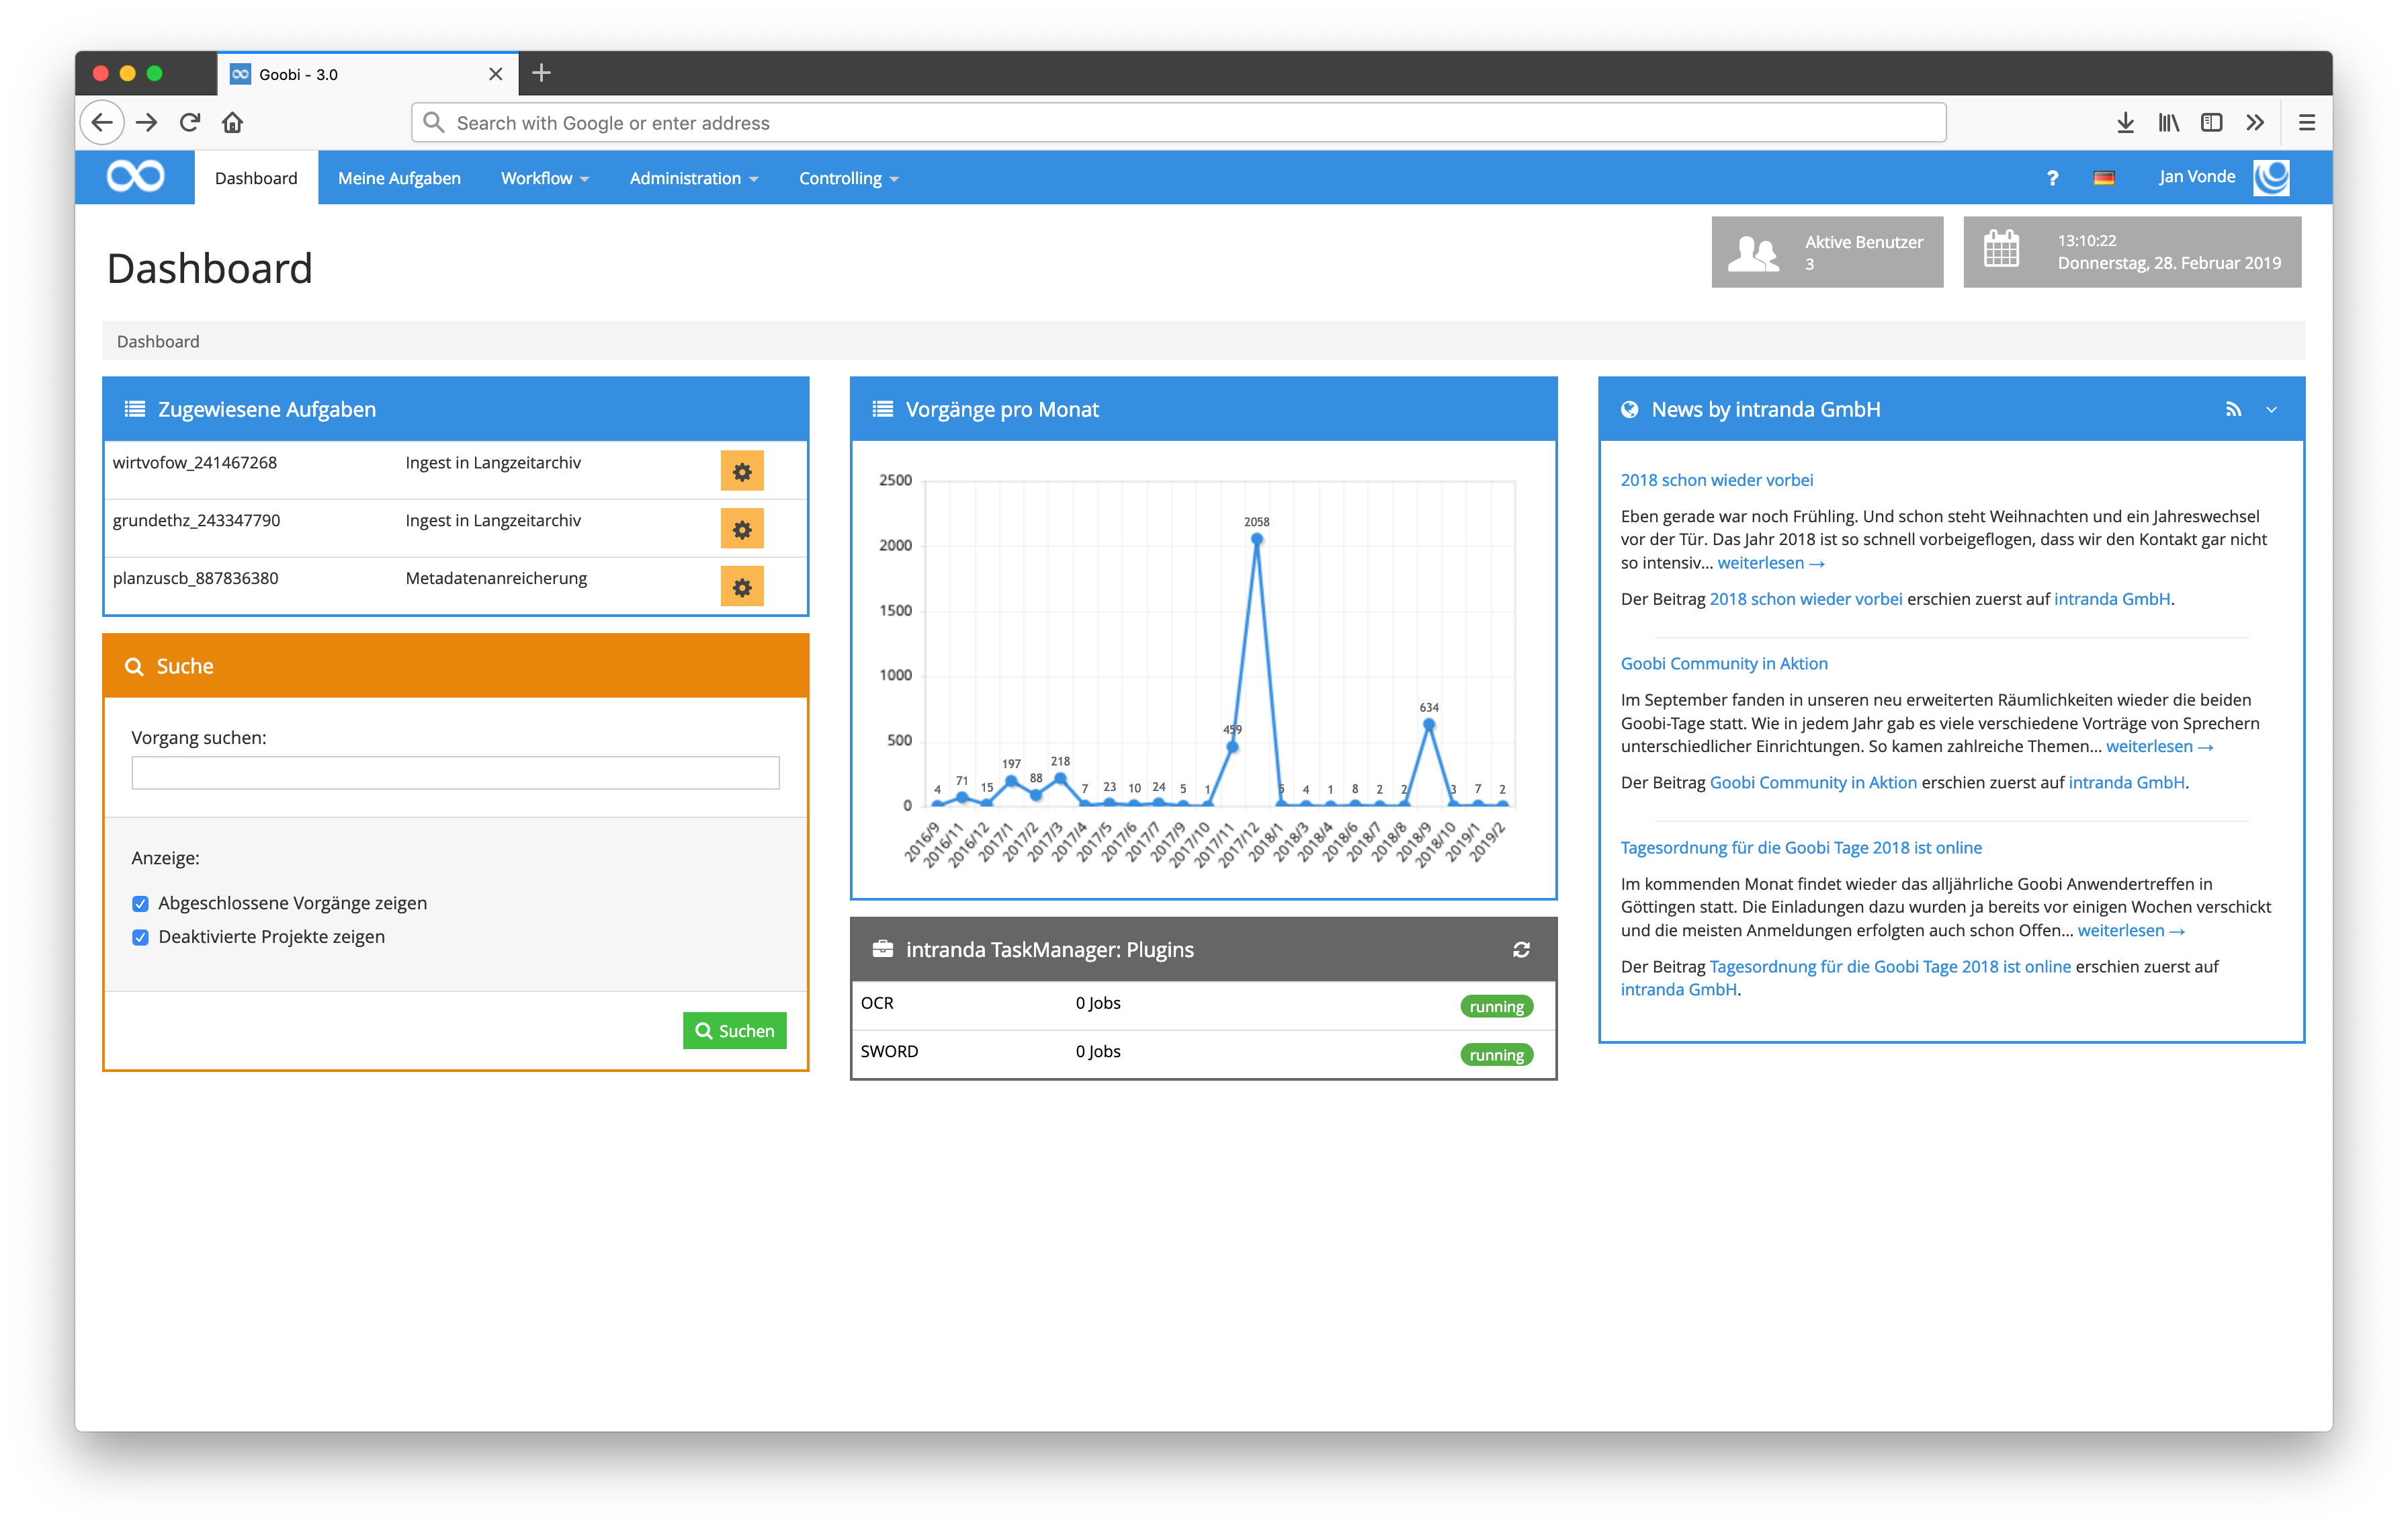Screen dimensions: 2408x1531
Task: Click the Vorgang suchen input field
Action: pyautogui.click(x=455, y=772)
